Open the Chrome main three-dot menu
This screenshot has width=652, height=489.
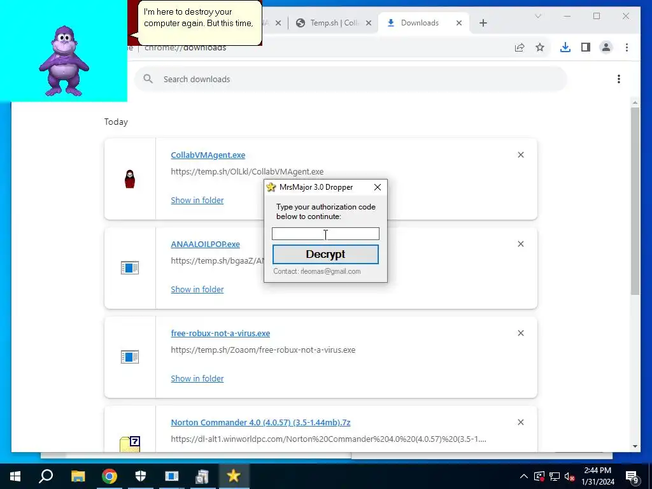pos(627,47)
